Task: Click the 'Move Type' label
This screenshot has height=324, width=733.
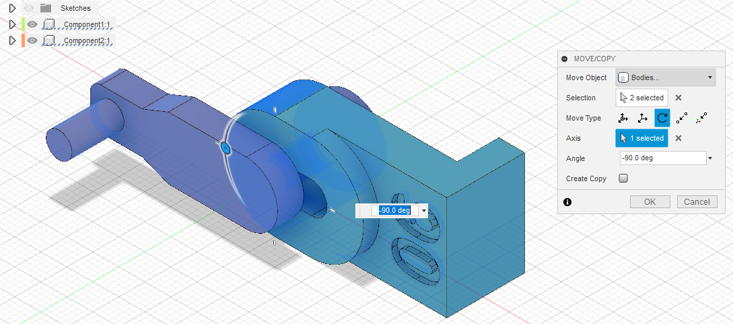Action: click(584, 119)
